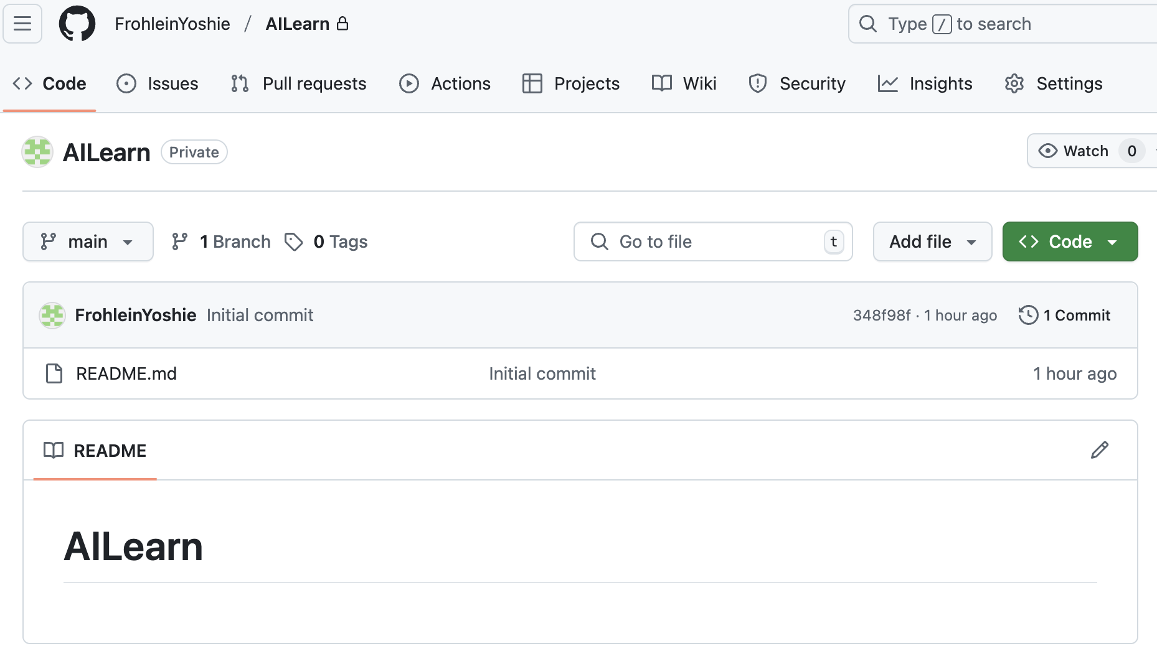
Task: Click the magnifier icon in Go to file
Action: [599, 241]
